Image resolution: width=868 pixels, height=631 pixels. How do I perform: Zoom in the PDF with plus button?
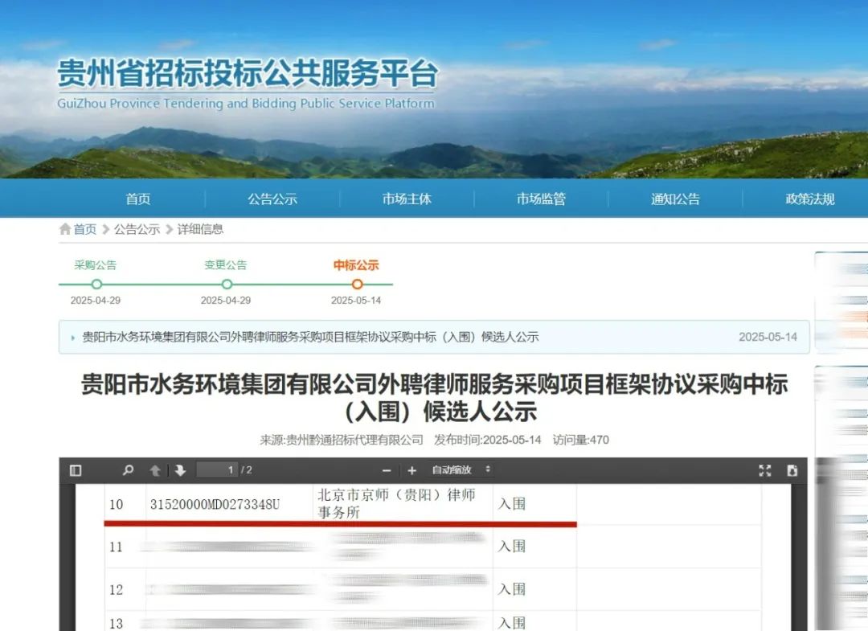(411, 471)
